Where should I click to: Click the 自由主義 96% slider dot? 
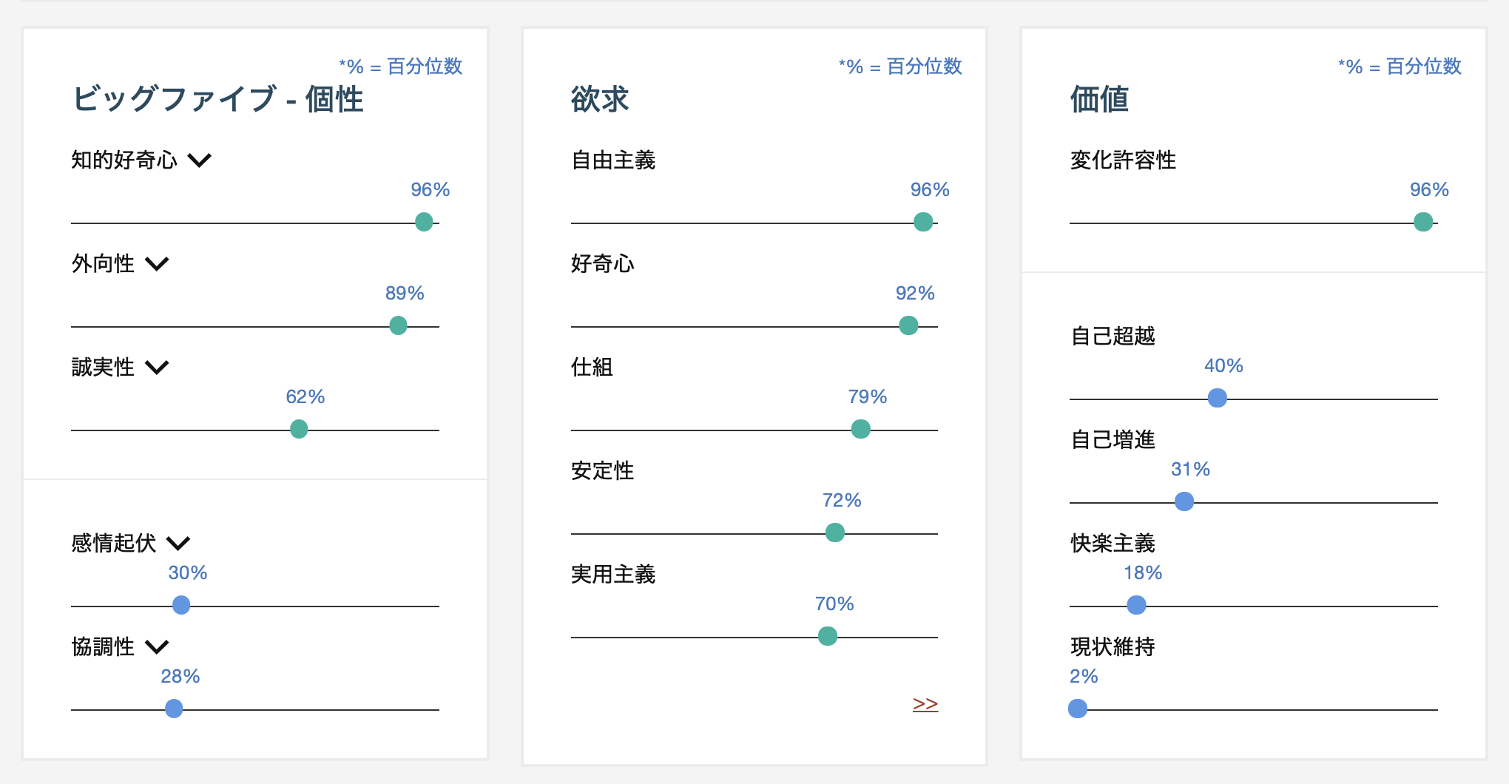pyautogui.click(x=923, y=222)
